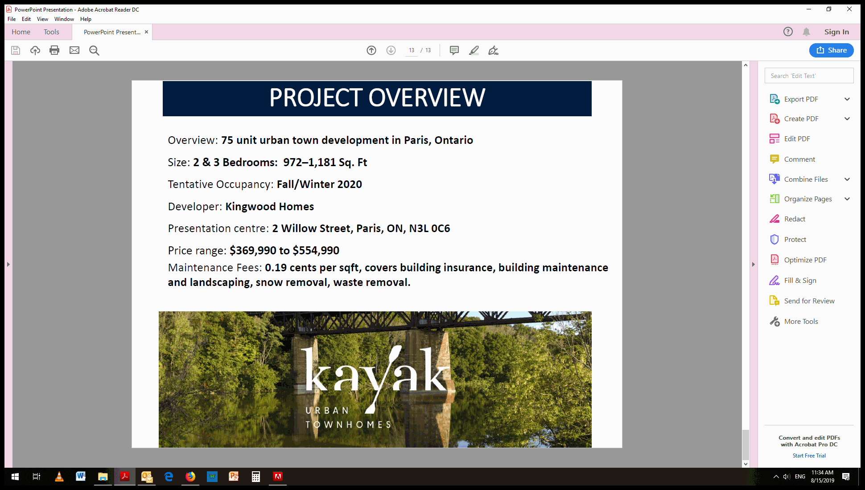Select the highlight text pen icon

[474, 50]
